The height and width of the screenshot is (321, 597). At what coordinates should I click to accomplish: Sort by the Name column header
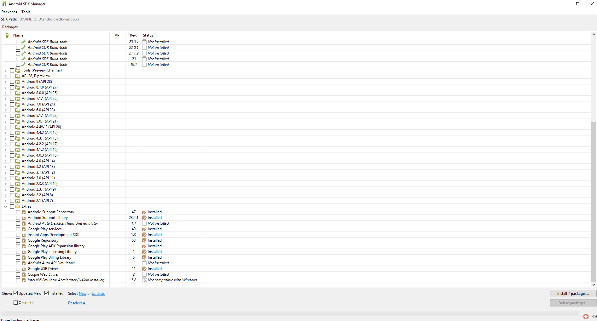click(56, 35)
